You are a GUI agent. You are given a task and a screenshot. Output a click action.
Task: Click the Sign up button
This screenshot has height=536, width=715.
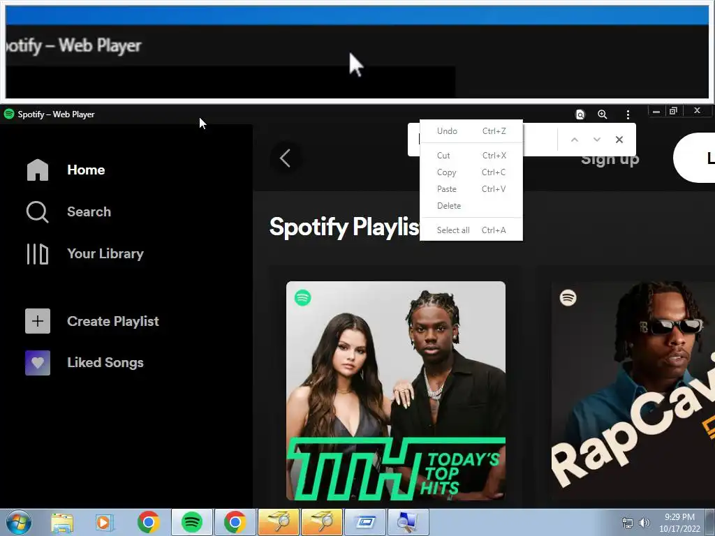click(x=610, y=160)
